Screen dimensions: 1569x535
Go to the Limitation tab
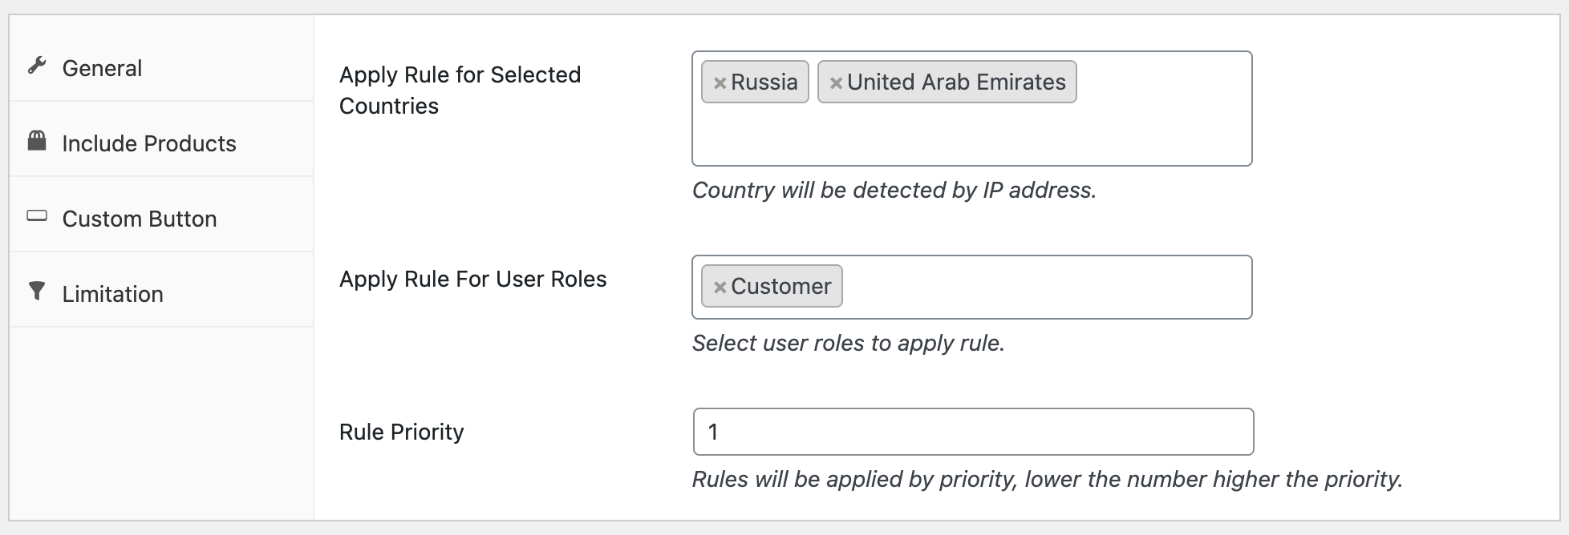point(112,294)
